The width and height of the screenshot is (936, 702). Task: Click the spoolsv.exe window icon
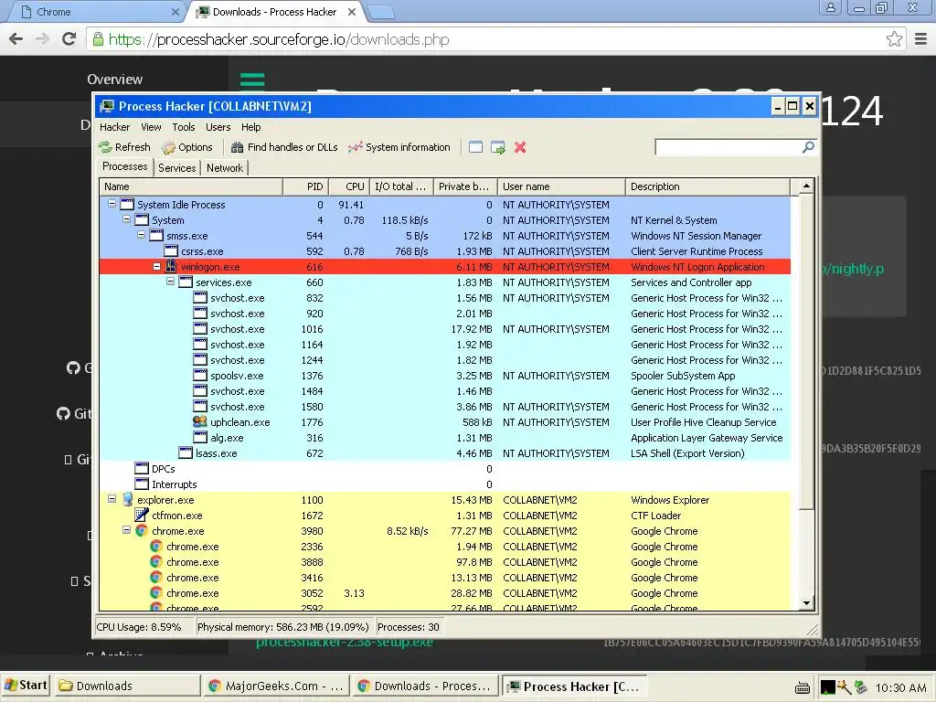click(x=200, y=376)
